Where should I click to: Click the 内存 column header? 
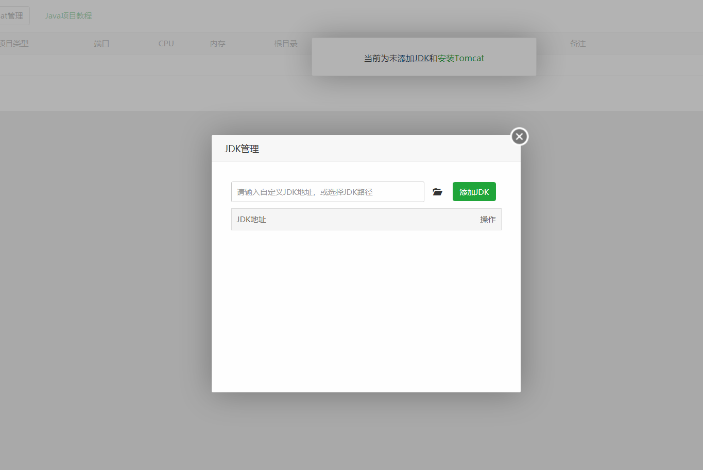click(217, 44)
